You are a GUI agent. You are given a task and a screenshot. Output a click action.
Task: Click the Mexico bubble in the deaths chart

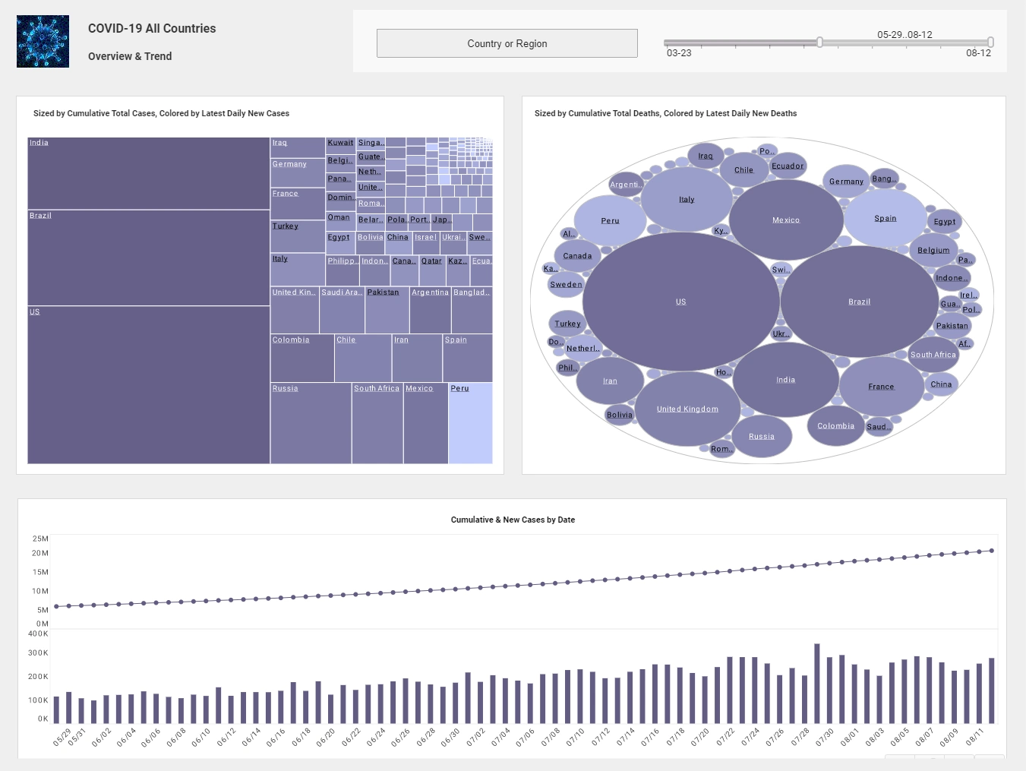(x=785, y=220)
